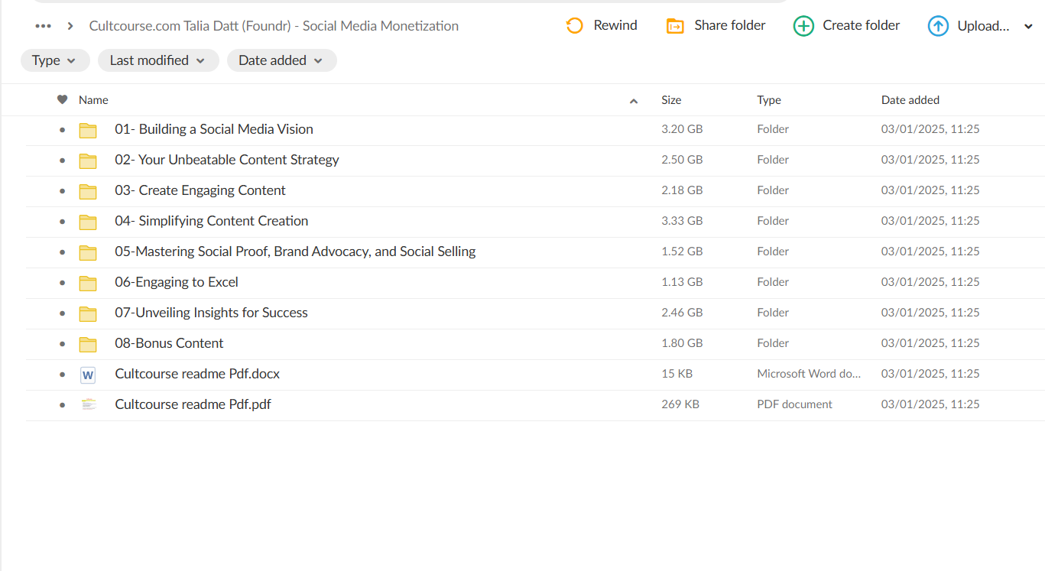Screen dimensions: 1045x571
Task: Toggle favourite dot for 02- Your Unbeatable Content Strategy
Action: click(x=63, y=161)
